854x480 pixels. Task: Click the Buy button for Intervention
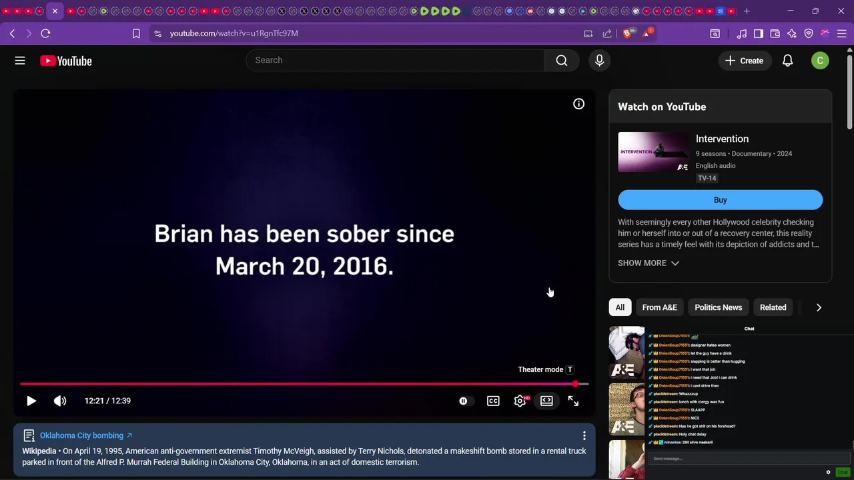click(x=720, y=200)
